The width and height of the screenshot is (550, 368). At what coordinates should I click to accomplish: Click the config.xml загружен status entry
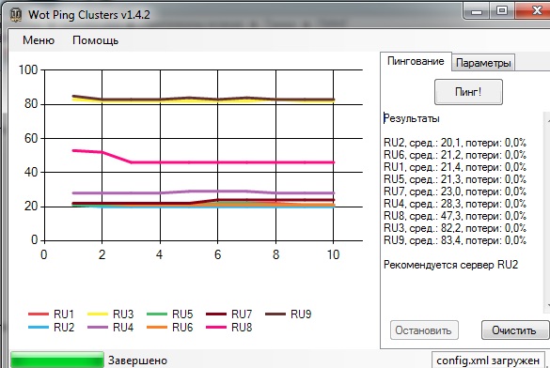[x=488, y=360]
